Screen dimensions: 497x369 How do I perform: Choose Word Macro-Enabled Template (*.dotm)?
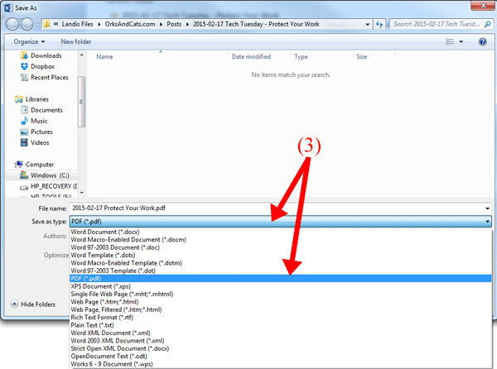coord(281,263)
